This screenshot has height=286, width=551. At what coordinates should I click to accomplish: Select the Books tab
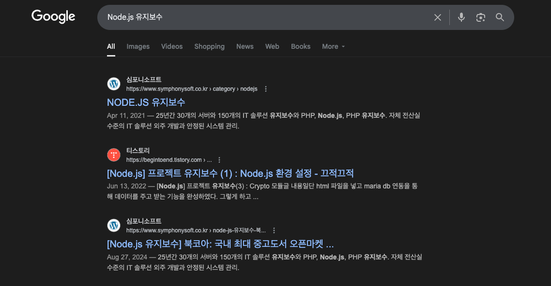(x=301, y=46)
